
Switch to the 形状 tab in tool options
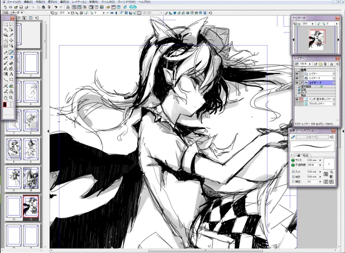[305, 155]
